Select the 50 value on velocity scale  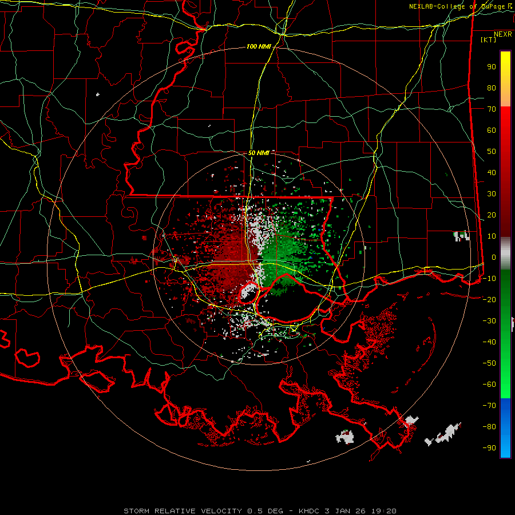click(x=492, y=152)
